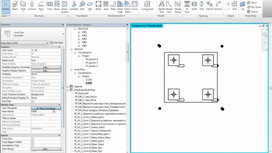Open the 4.200 area plan
The height and width of the screenshot is (153, 272).
tap(89, 79)
